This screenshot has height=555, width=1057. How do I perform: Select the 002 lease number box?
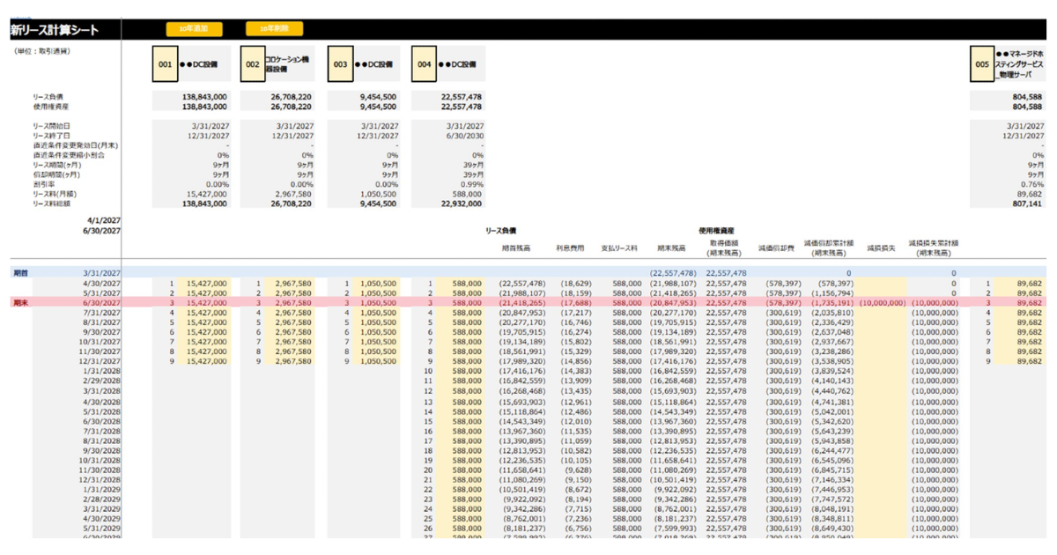pos(252,64)
